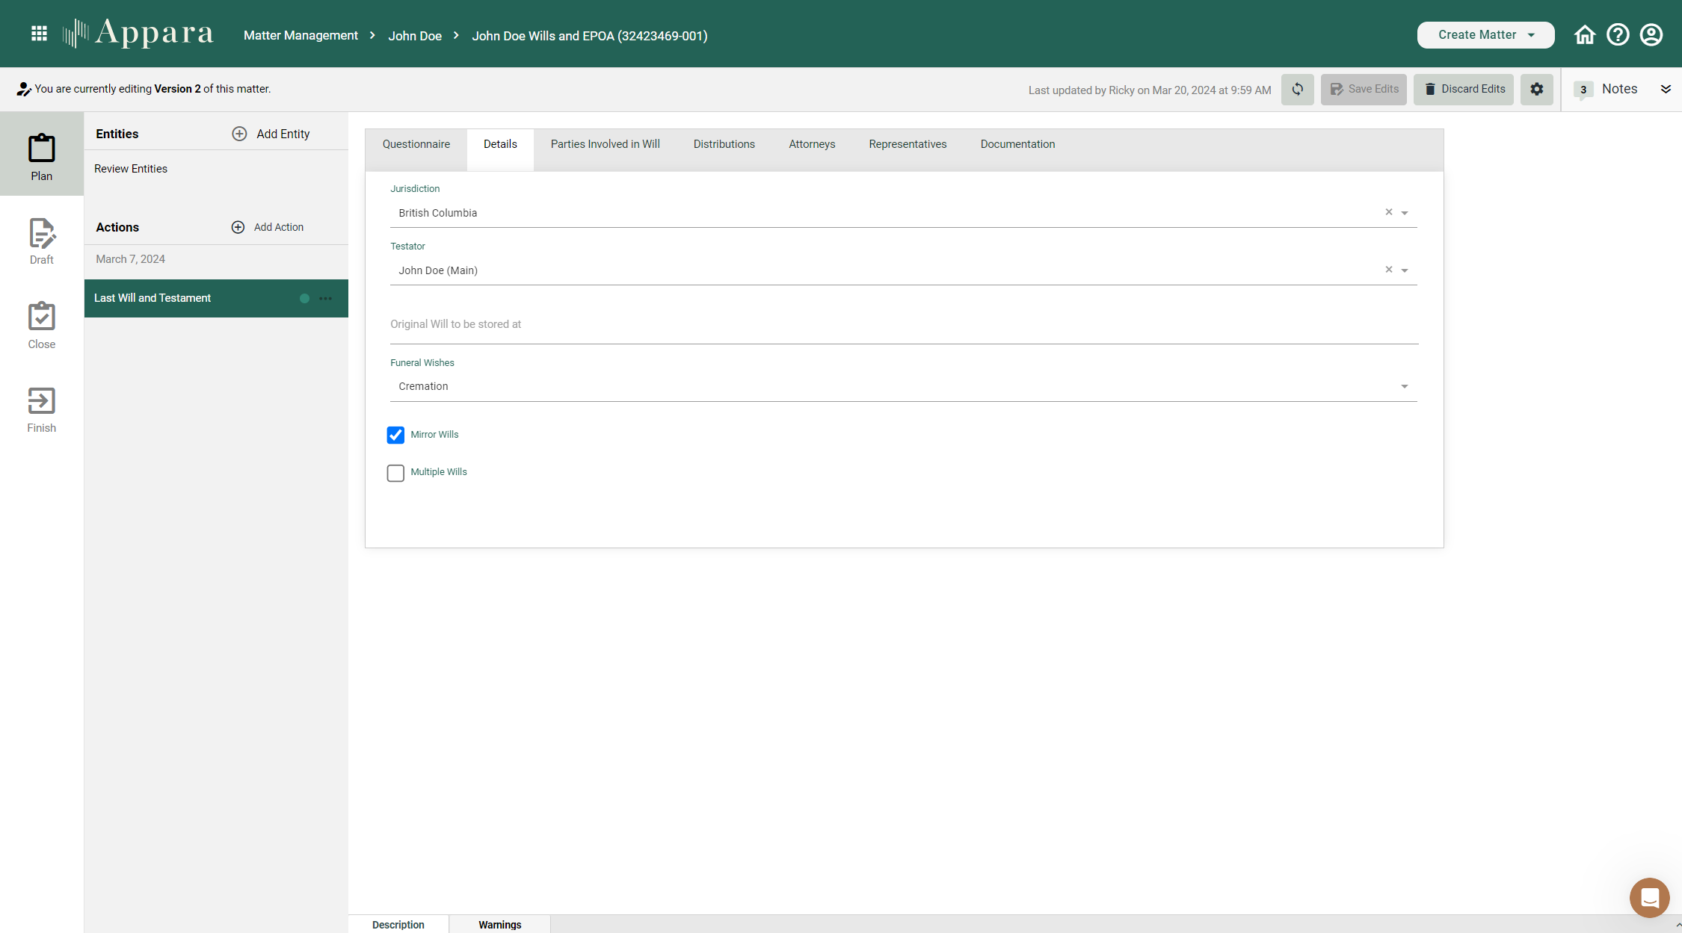Uncheck the Mirror Wills checkbox
Screen dimensions: 1682x933
pyautogui.click(x=395, y=435)
